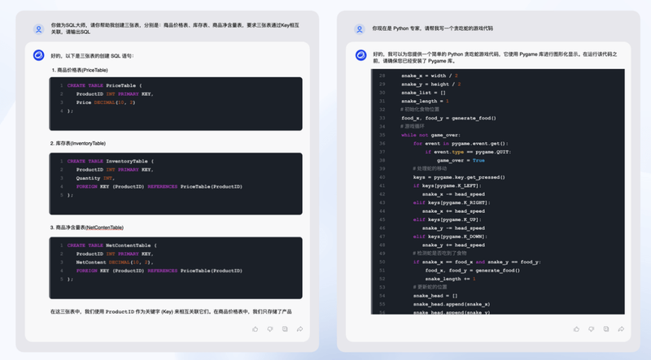
Task: Click the assistant logo in SQL reply
Action: [38, 55]
